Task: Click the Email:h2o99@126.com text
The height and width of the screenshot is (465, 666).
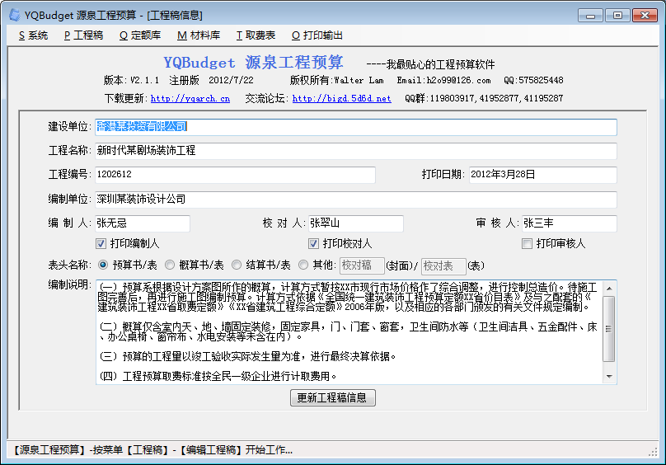Action: point(443,80)
